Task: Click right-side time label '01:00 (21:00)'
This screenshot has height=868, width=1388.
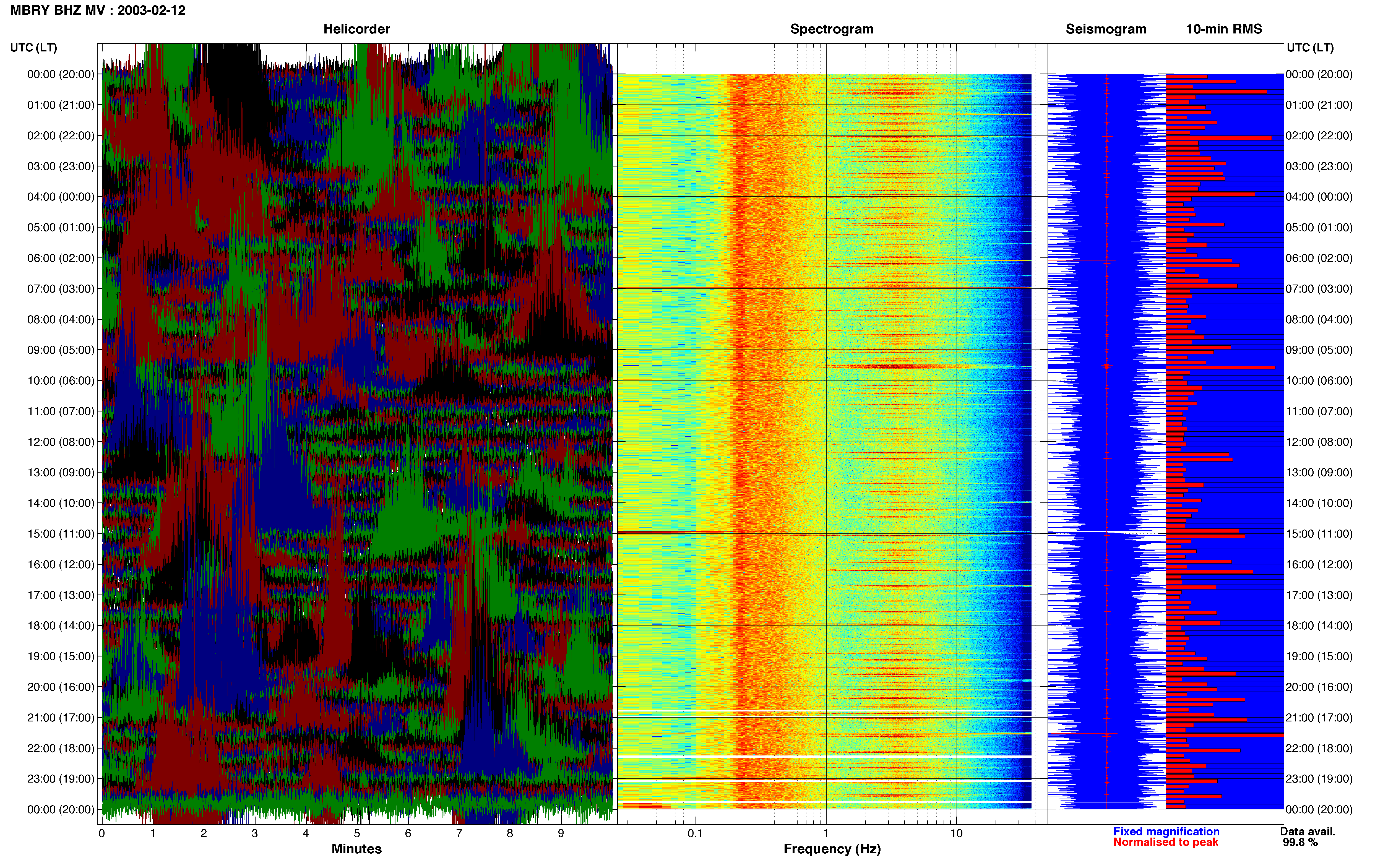Action: click(1319, 105)
